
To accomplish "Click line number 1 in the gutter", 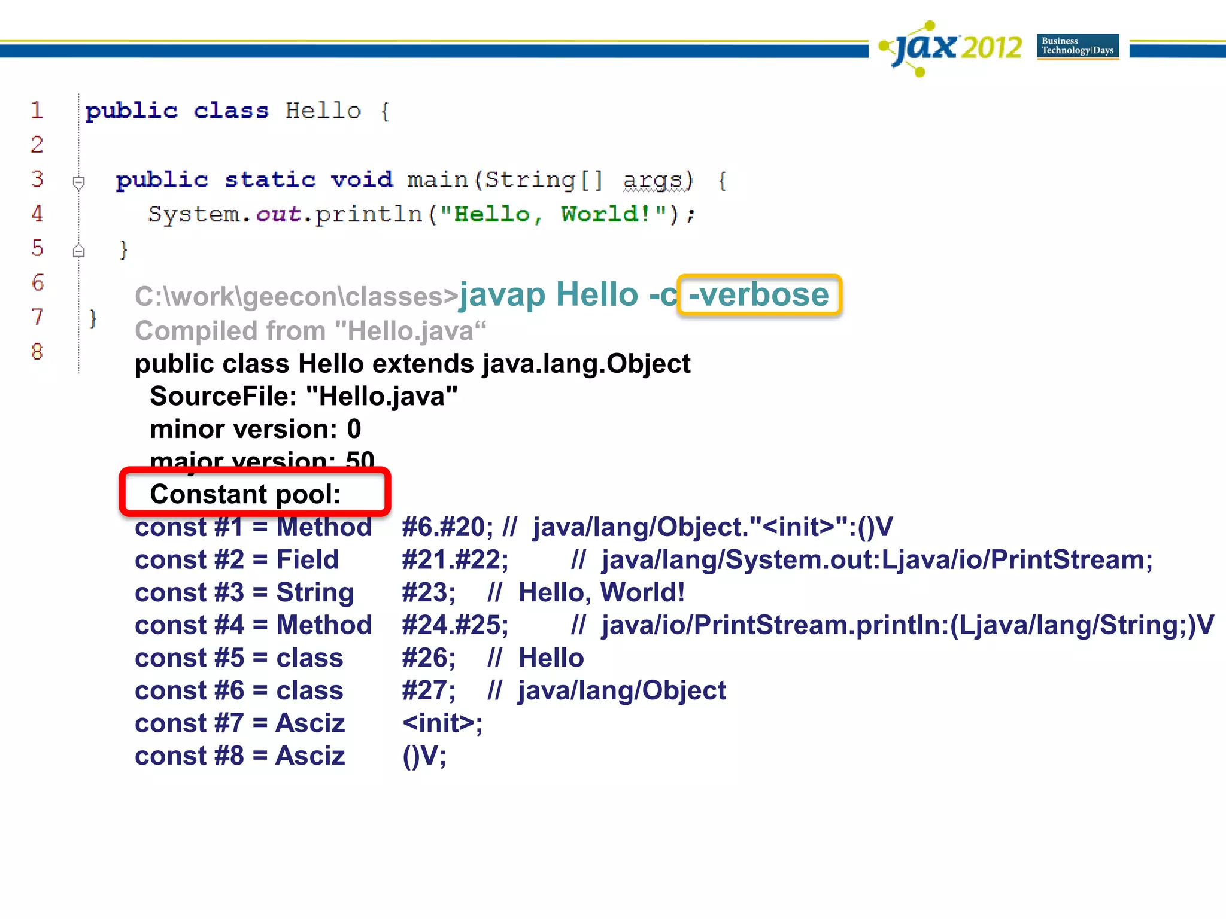I will pyautogui.click(x=37, y=110).
